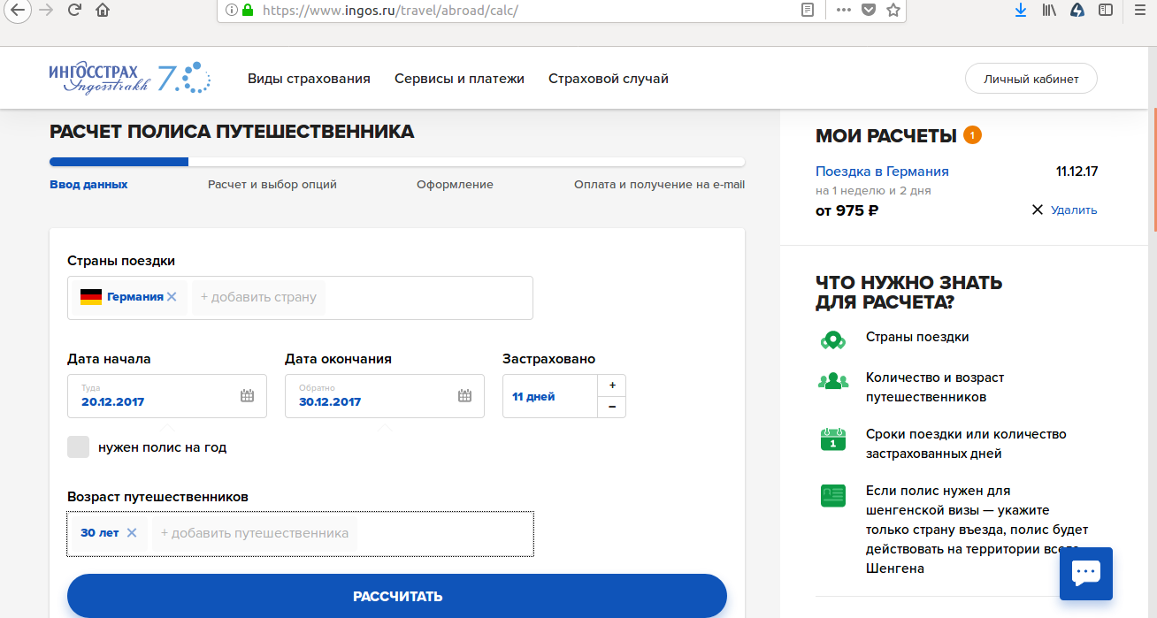Click the 11 дней insured days field
Viewport: 1157px width, 618px height.
(550, 396)
